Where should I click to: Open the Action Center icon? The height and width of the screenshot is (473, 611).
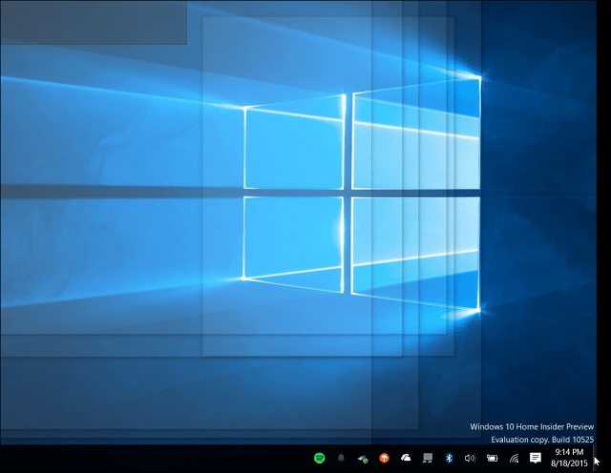tap(536, 458)
